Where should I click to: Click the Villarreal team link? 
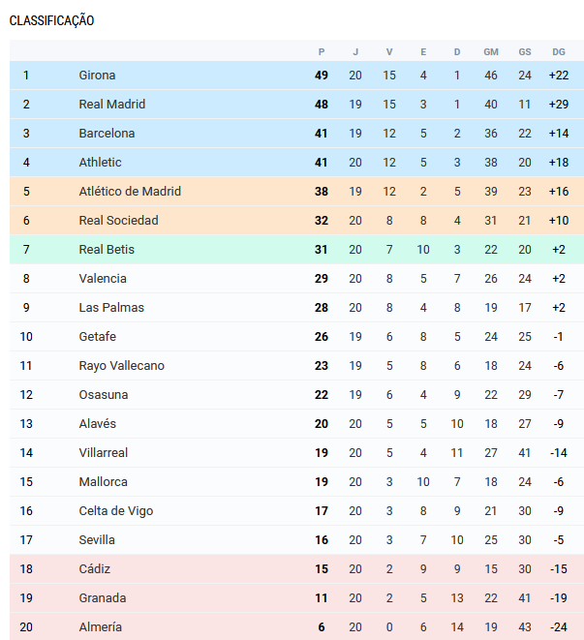tap(104, 453)
